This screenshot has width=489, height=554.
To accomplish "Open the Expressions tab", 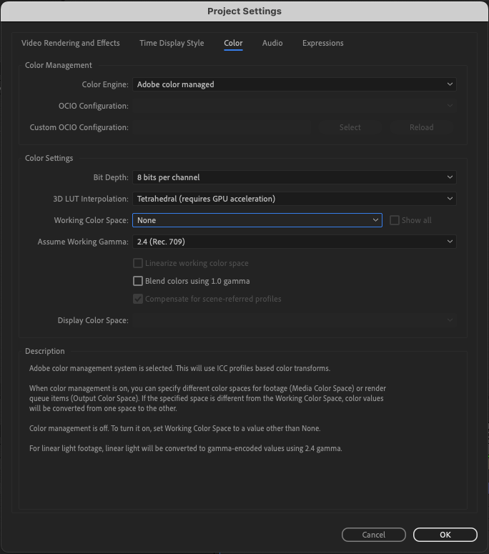I will coord(322,43).
